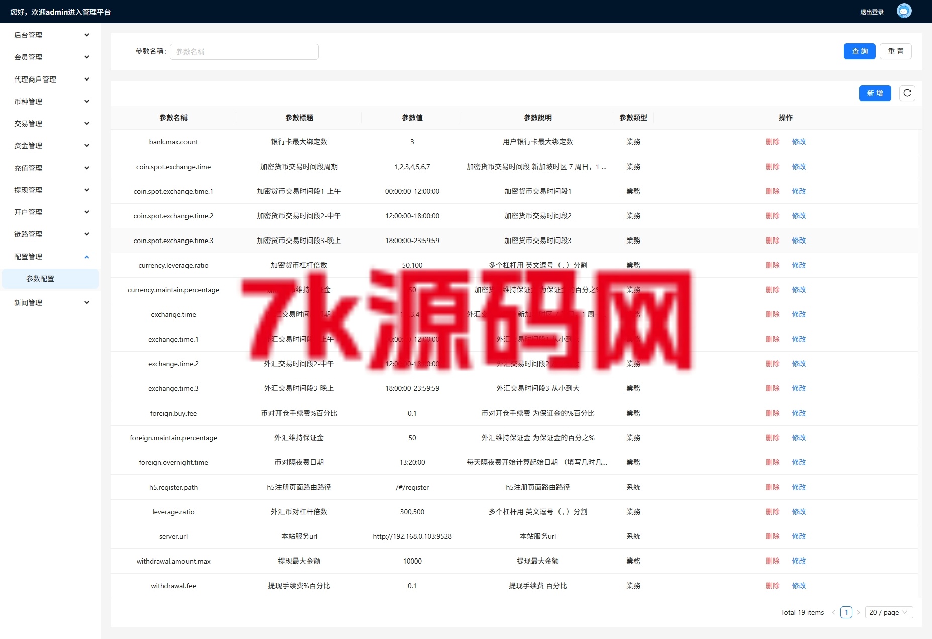932x639 pixels.
Task: Edit the coin.spot.exchange.time row
Action: 799,167
